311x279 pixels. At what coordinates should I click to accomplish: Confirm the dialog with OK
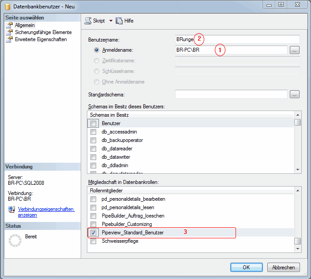[246, 267]
